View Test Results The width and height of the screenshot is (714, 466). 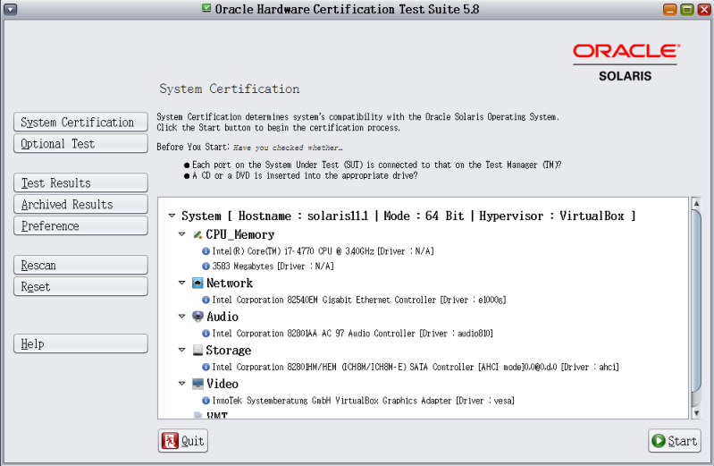[x=80, y=182]
